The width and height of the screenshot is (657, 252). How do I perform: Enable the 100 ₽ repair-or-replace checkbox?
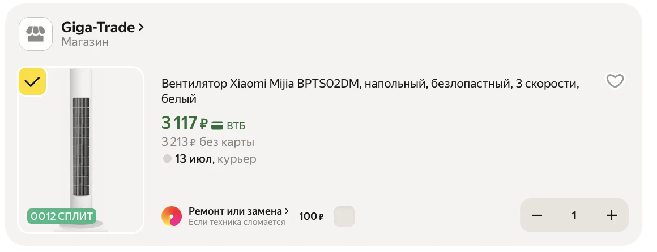click(344, 216)
